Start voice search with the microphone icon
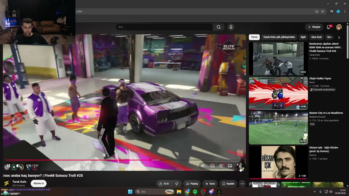The image size is (349, 196). click(231, 27)
